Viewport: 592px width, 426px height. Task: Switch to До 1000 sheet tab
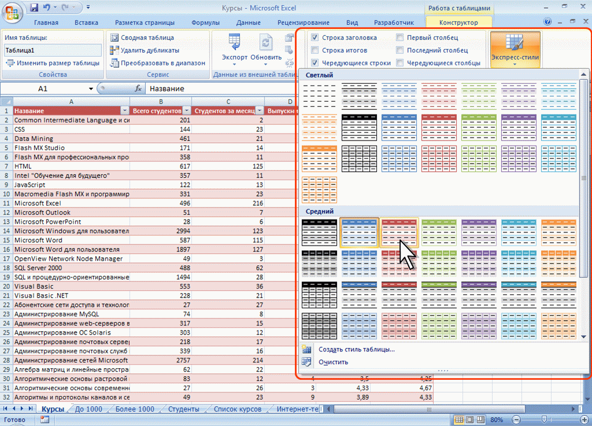(88, 409)
